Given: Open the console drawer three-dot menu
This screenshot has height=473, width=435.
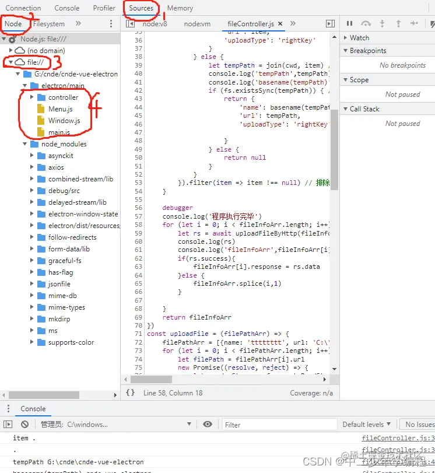Looking at the screenshot, I should [x=8, y=408].
